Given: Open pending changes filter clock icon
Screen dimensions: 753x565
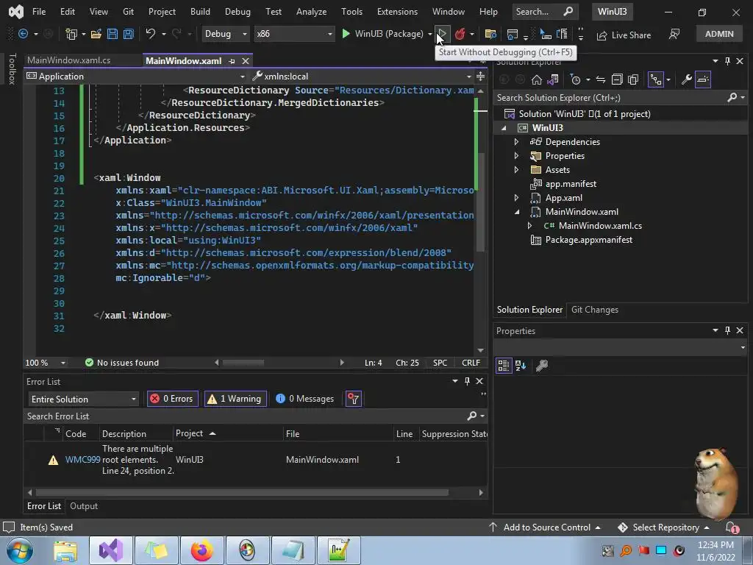Looking at the screenshot, I should coord(575,79).
